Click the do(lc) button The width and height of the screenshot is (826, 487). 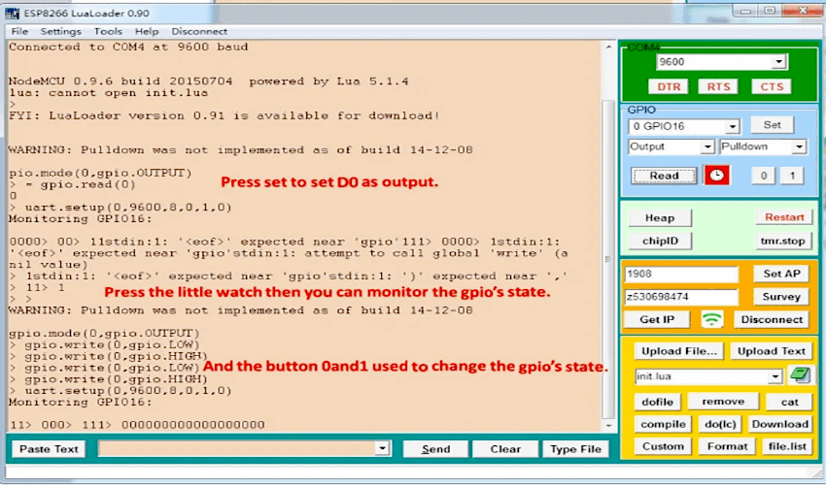(x=720, y=424)
